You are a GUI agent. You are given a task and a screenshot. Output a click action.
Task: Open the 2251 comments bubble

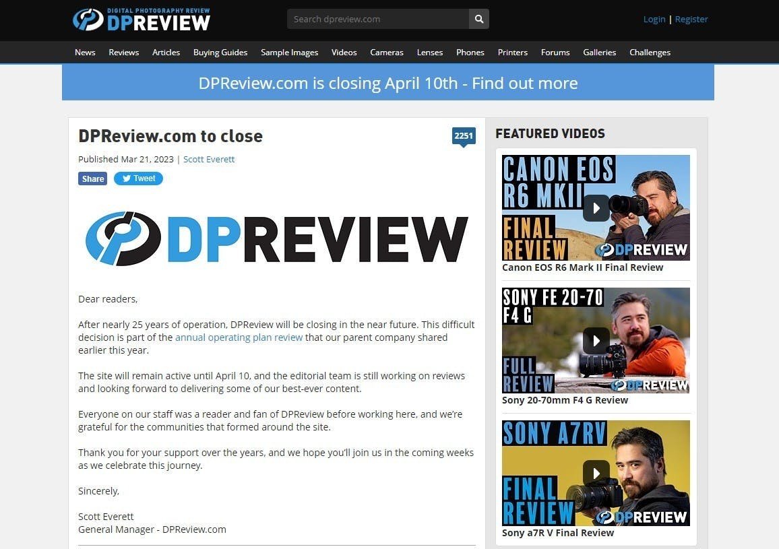[x=463, y=136]
